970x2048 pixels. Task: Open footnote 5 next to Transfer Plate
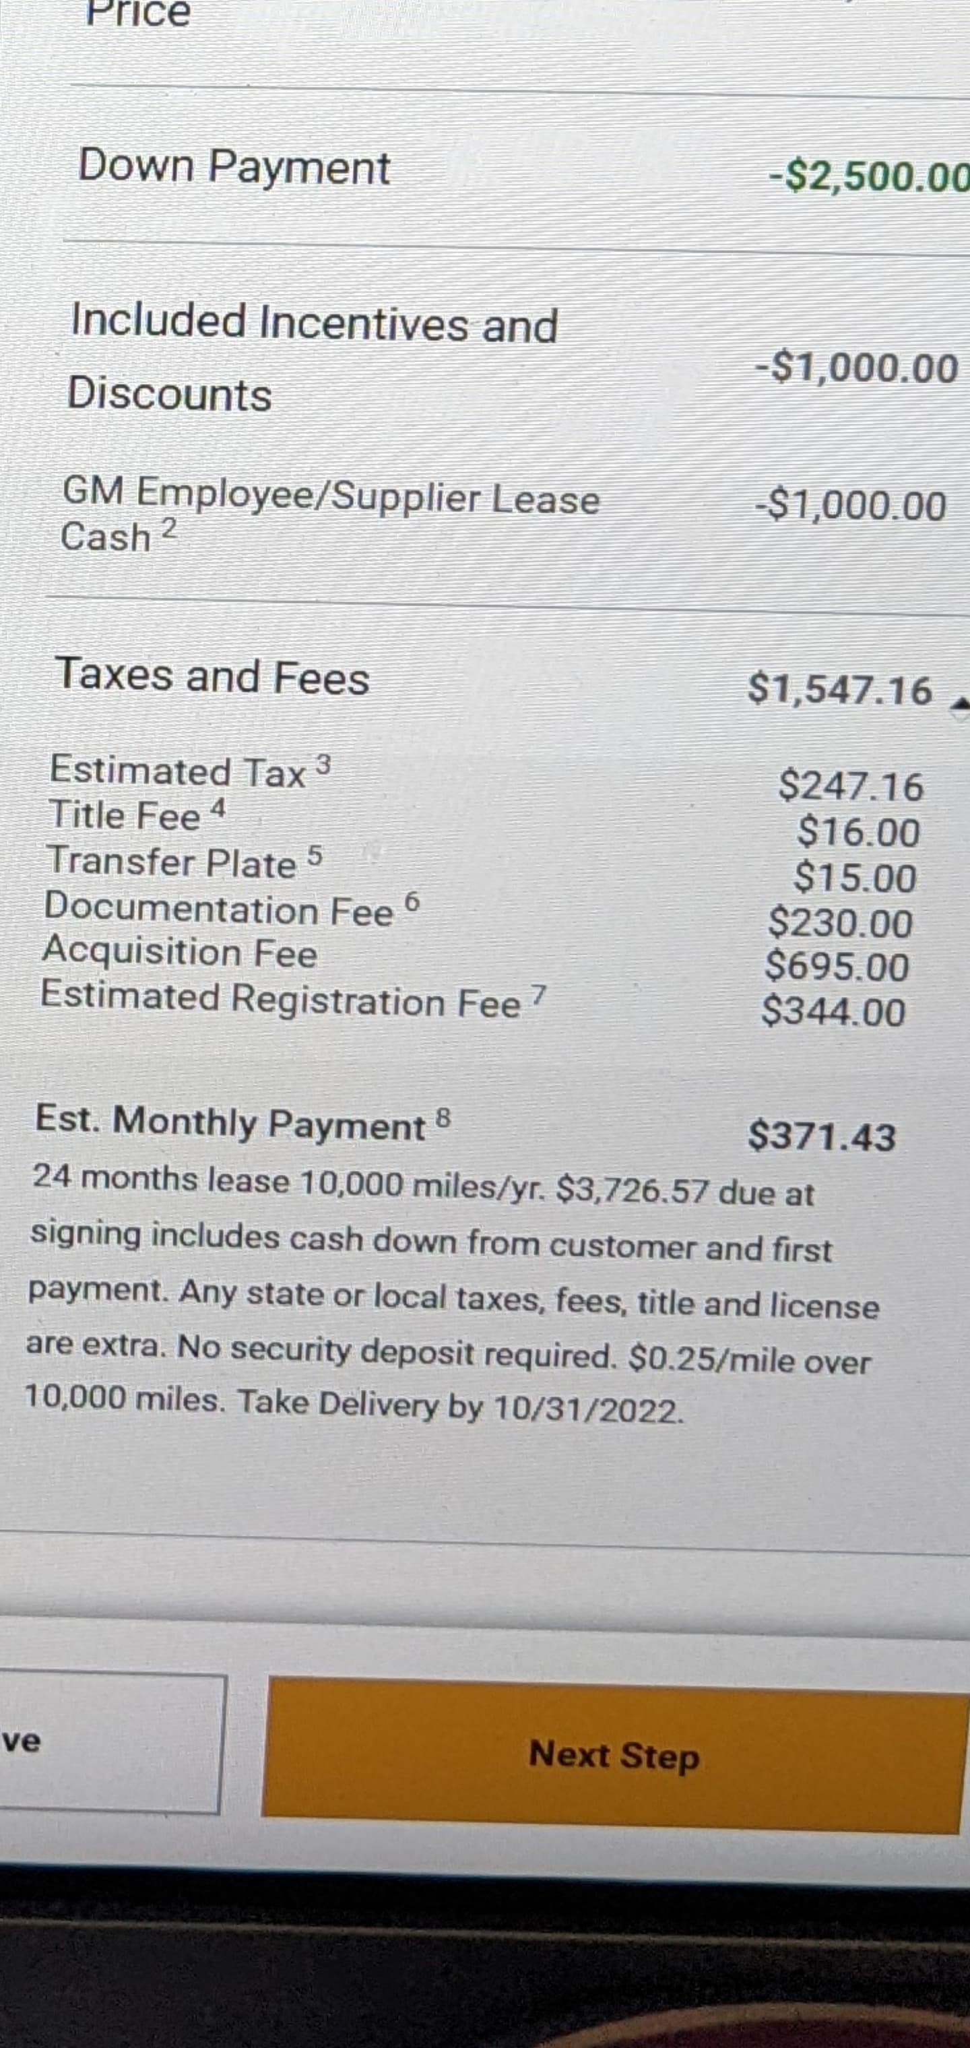(315, 856)
